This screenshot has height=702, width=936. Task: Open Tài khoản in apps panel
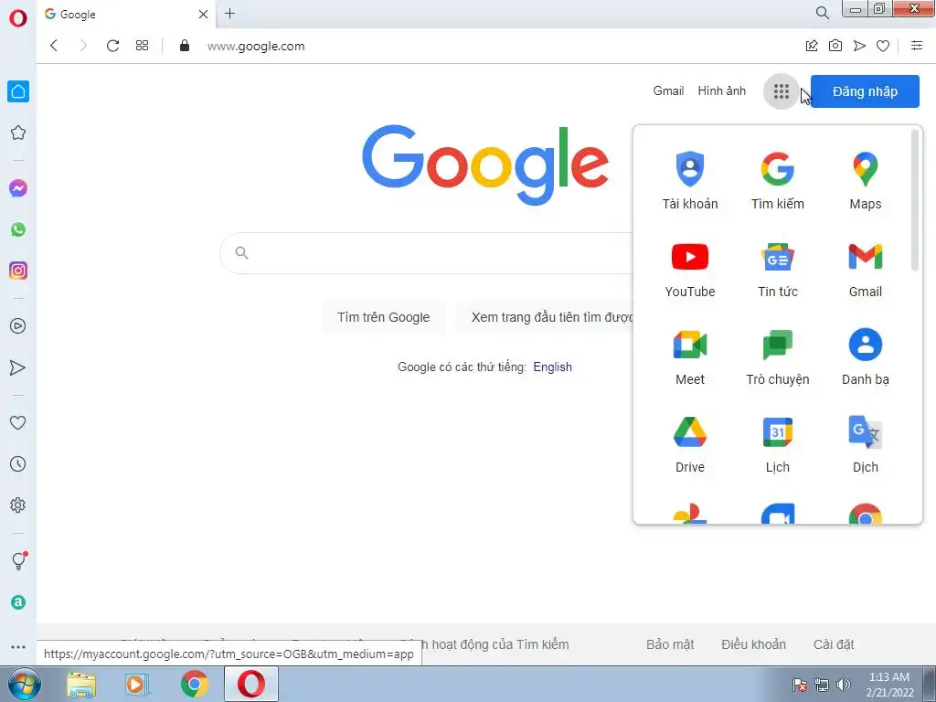tap(690, 181)
